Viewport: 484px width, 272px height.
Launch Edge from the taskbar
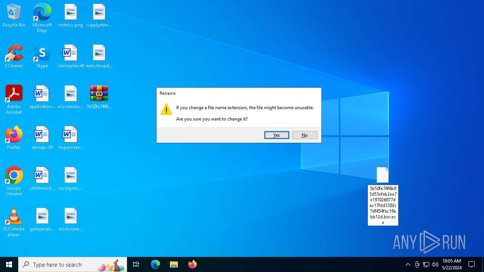[155, 264]
